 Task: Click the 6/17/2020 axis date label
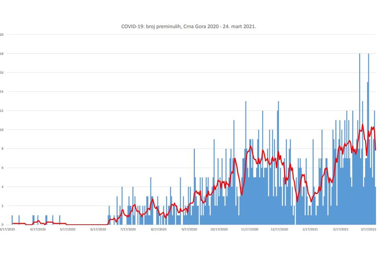pos(98,229)
